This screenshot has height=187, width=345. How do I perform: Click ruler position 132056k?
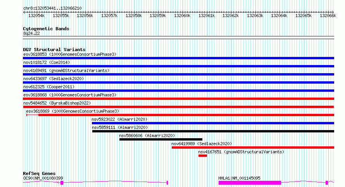(x=85, y=15)
